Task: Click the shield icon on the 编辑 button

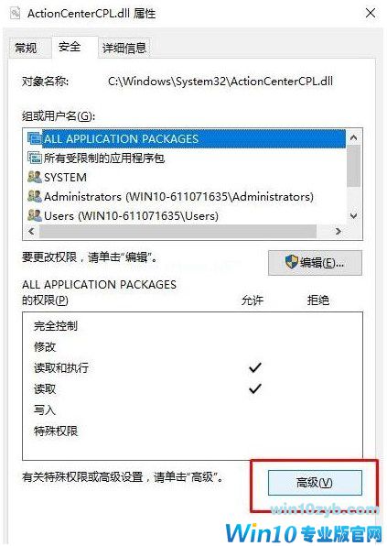Action: tap(291, 262)
